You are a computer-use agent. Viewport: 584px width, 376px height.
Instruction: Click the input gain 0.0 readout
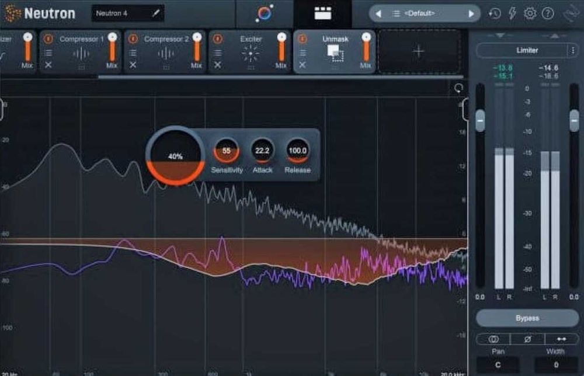[480, 297]
